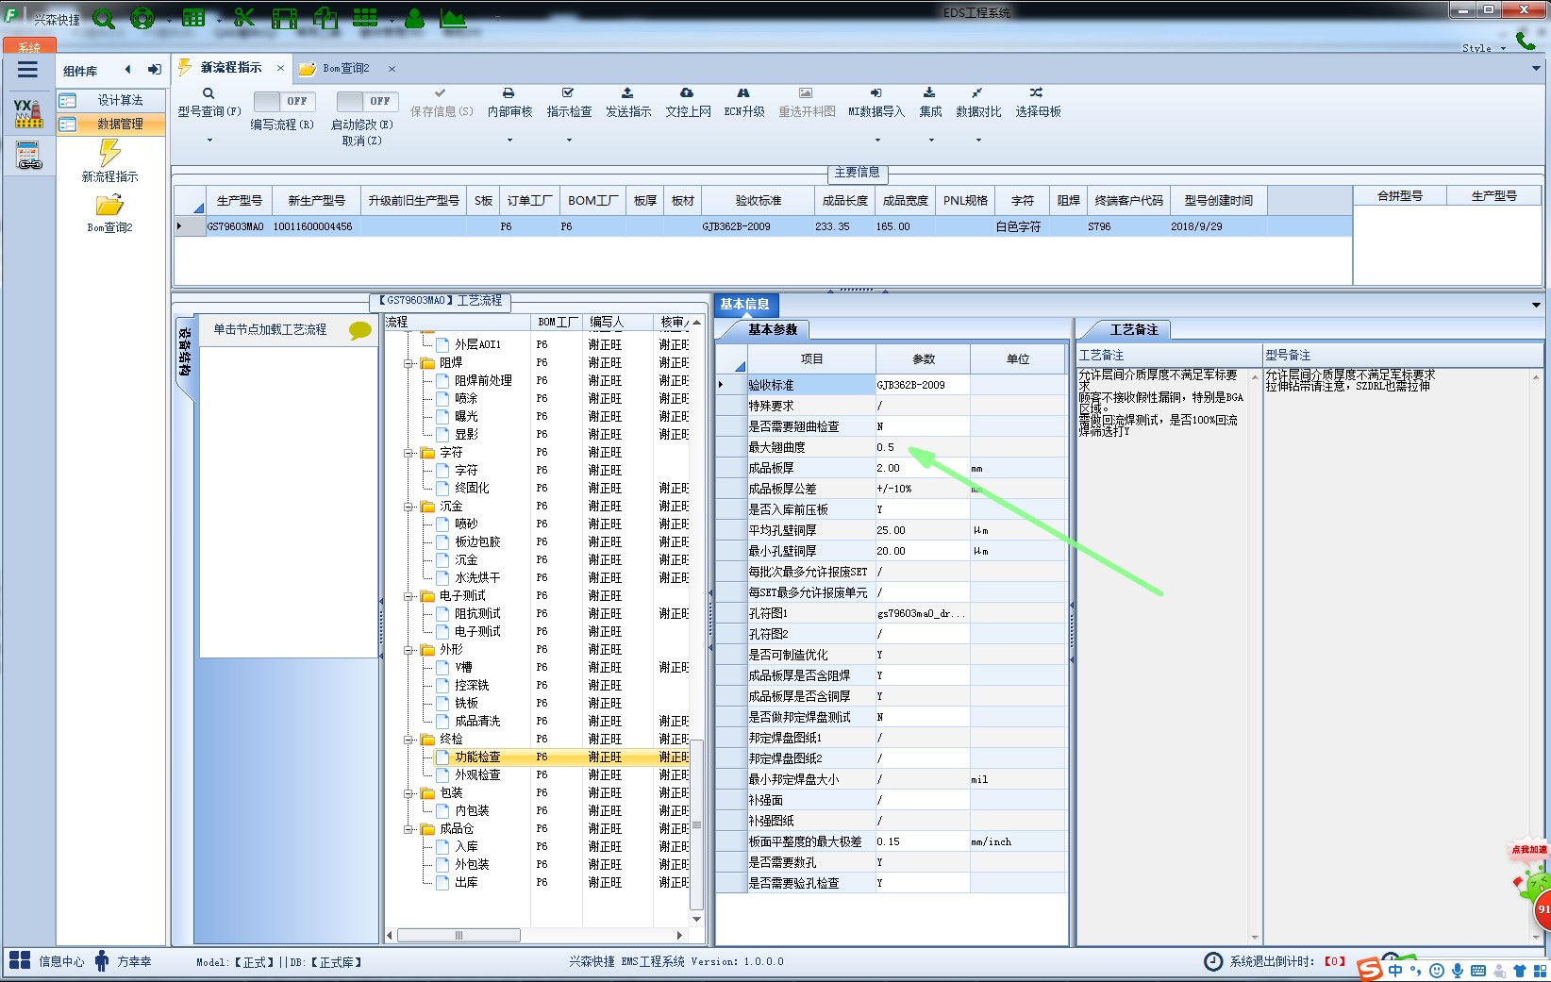Open 新流程指示 lightning icon in component library
1551x982 pixels.
tap(110, 161)
